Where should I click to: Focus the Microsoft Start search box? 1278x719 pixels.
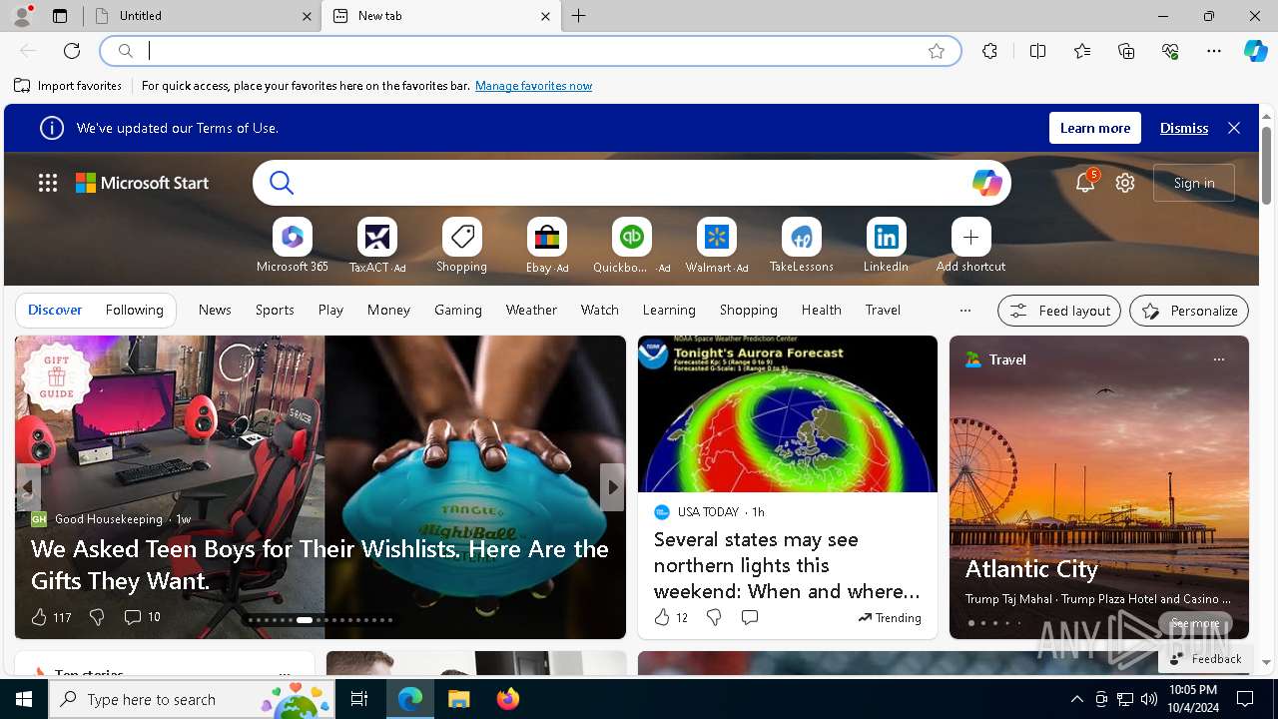[x=631, y=183]
